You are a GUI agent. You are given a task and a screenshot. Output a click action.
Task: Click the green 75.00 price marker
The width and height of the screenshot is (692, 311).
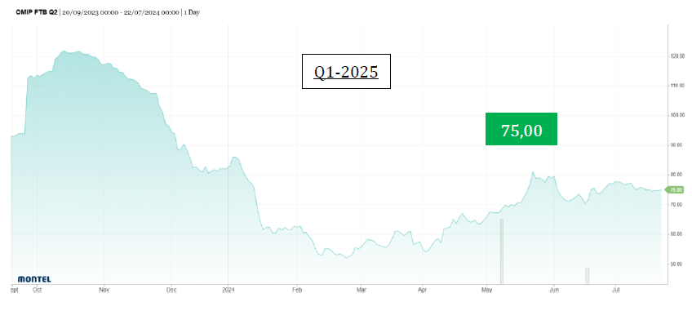[674, 189]
